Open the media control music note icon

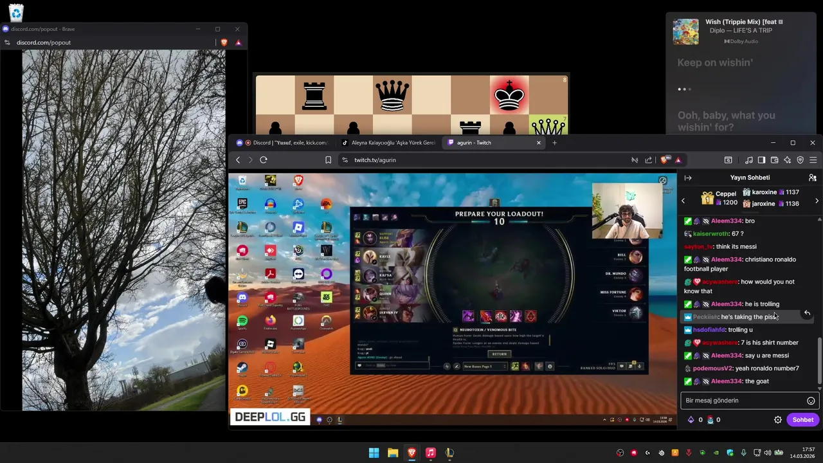pos(749,160)
